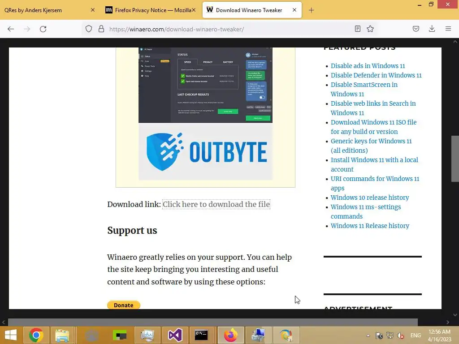Save page to Pocket
459x344 pixels.
(416, 29)
